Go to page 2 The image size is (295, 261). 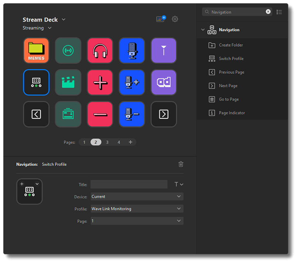96,142
